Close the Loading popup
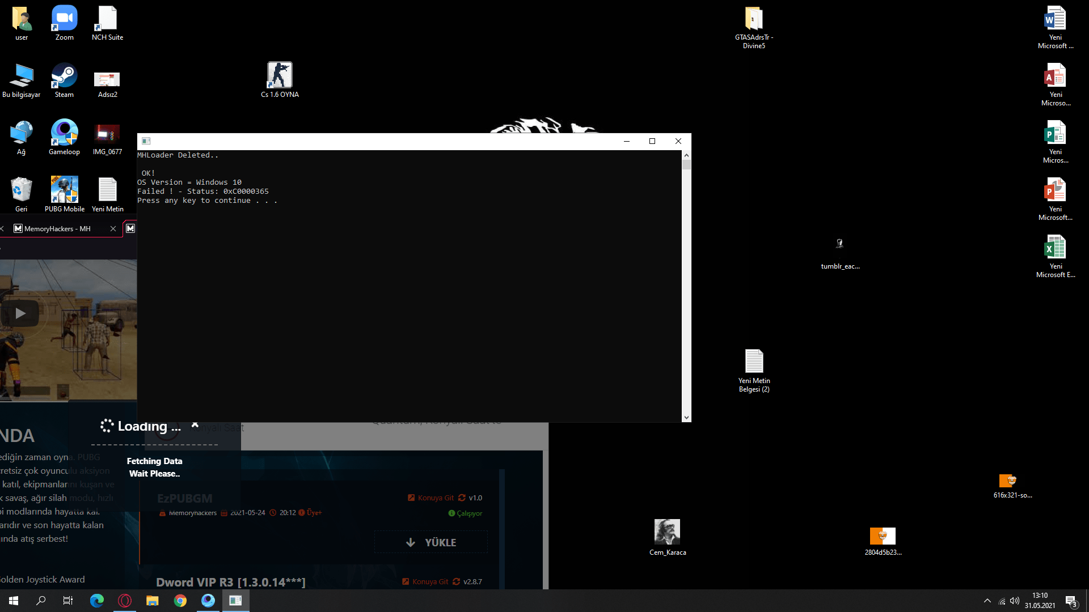This screenshot has height=612, width=1089. point(195,424)
